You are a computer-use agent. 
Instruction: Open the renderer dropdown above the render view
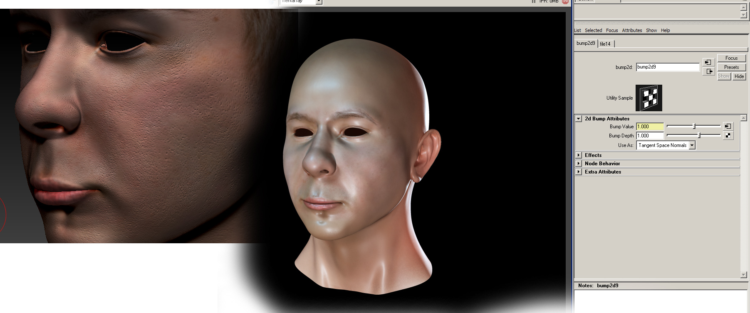(302, 2)
